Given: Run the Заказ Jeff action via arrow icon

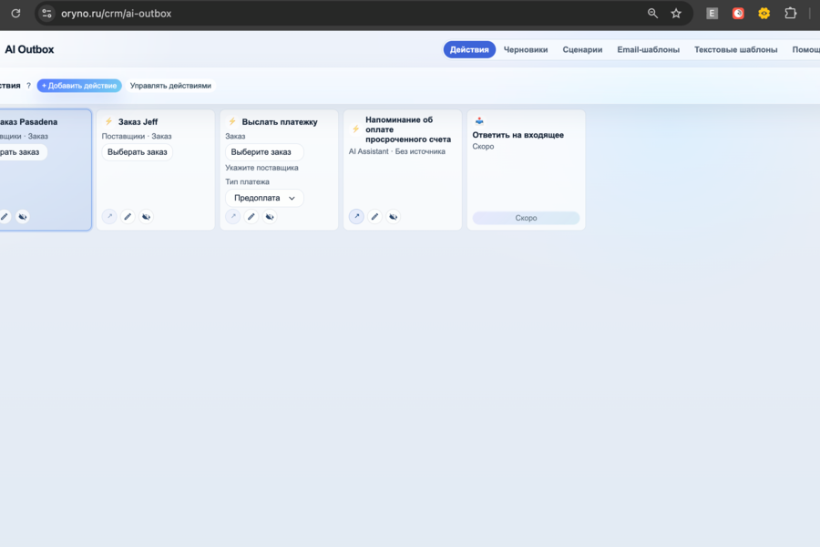Looking at the screenshot, I should point(109,216).
